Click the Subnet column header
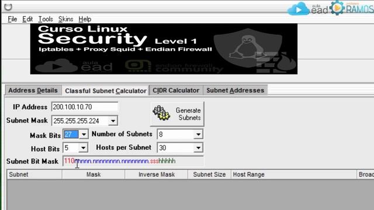Viewport: 374px width, 210px height. pyautogui.click(x=34, y=174)
